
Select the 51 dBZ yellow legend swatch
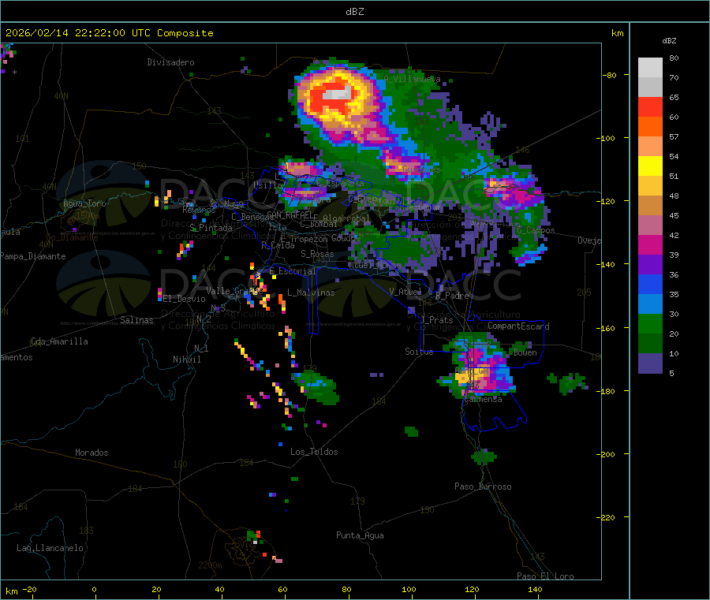650,166
